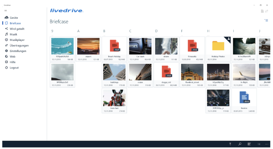Image resolution: width=273 pixels, height=149 pixels.
Task: Select the buildings photo
Action: click(114, 72)
